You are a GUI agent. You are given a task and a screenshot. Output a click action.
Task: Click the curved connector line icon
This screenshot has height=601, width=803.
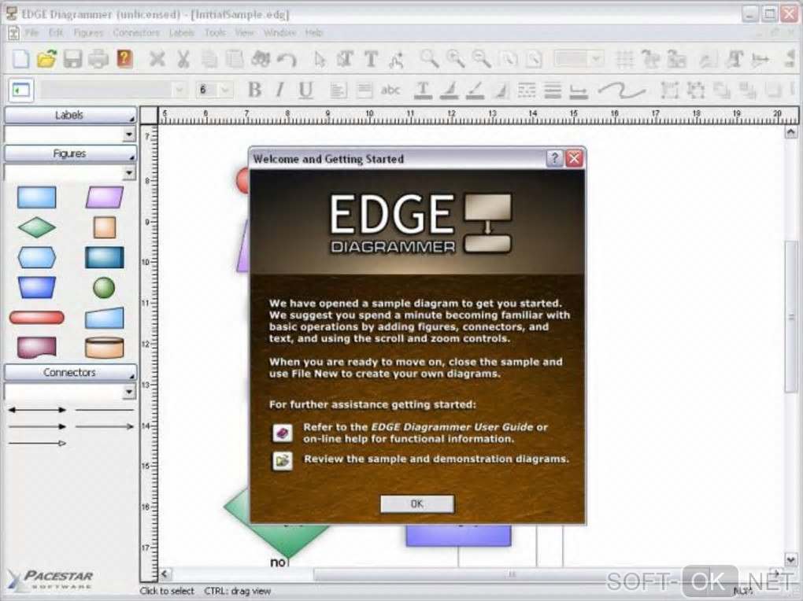point(622,90)
